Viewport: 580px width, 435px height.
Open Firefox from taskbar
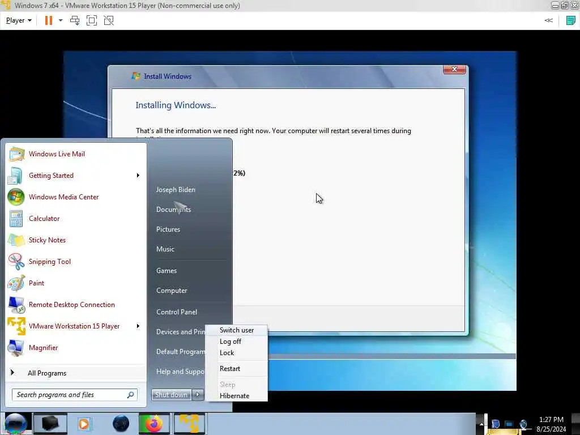click(x=154, y=424)
